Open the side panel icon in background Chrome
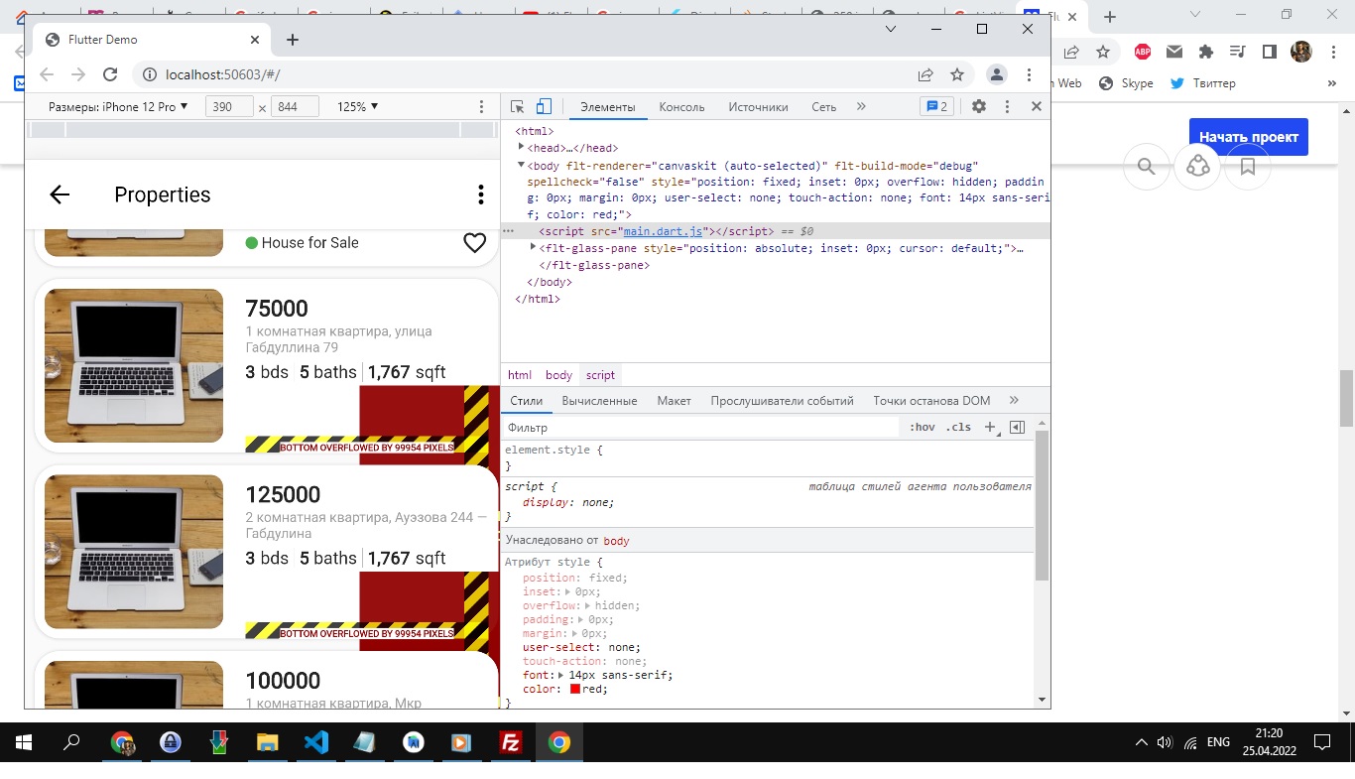This screenshot has height=779, width=1355. click(x=1269, y=52)
